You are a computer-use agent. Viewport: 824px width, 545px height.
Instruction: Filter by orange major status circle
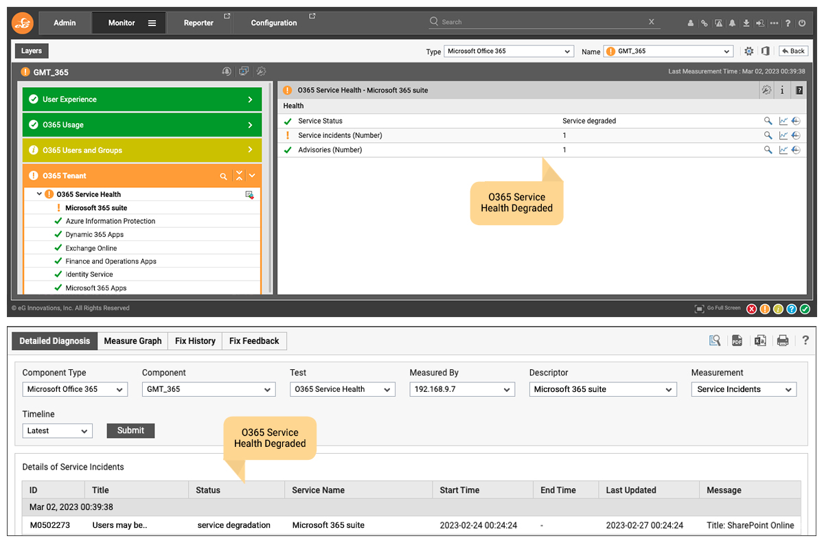(x=764, y=309)
